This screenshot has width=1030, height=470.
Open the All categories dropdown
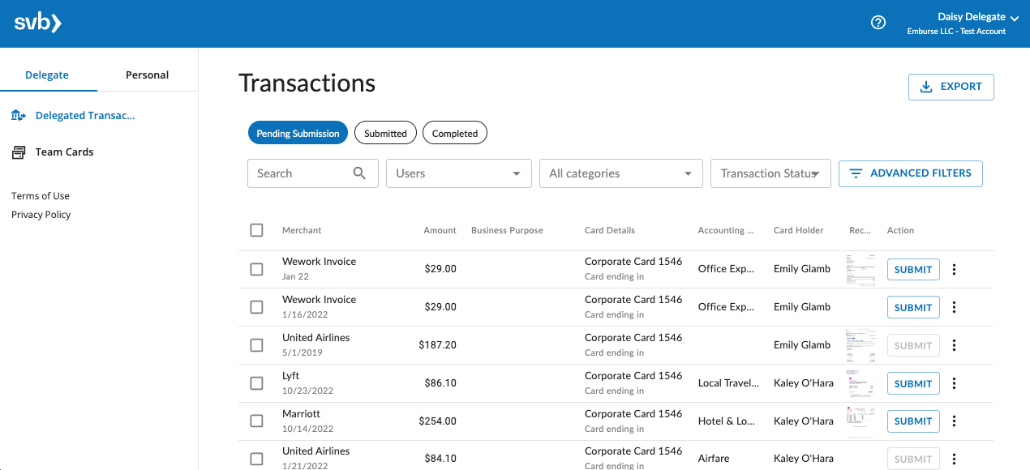click(620, 173)
